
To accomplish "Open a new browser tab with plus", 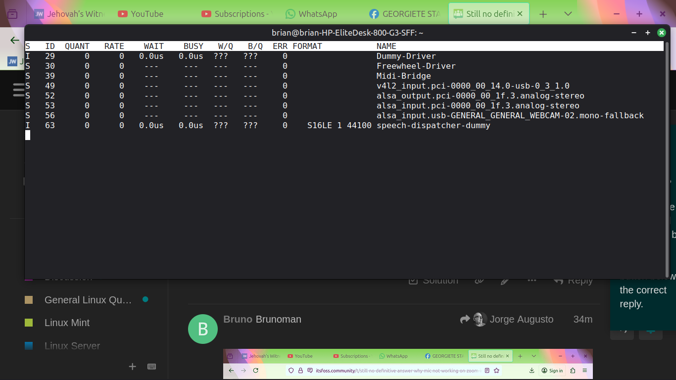I will coord(543,14).
